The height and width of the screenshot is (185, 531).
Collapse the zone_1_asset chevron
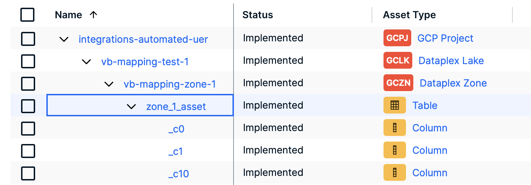point(131,107)
